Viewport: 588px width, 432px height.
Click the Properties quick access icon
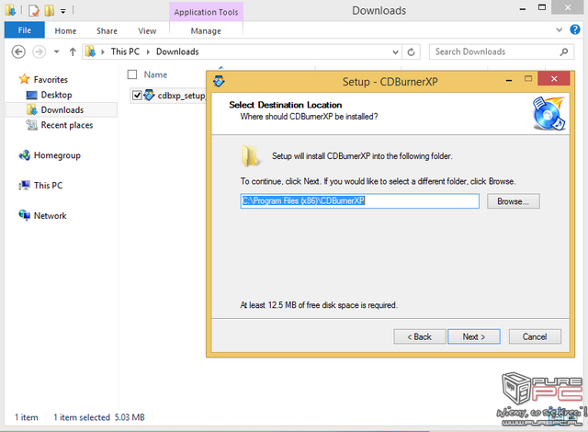pyautogui.click(x=34, y=10)
